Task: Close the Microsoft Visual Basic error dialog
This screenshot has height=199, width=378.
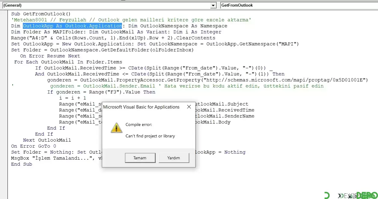Action: (x=189, y=107)
